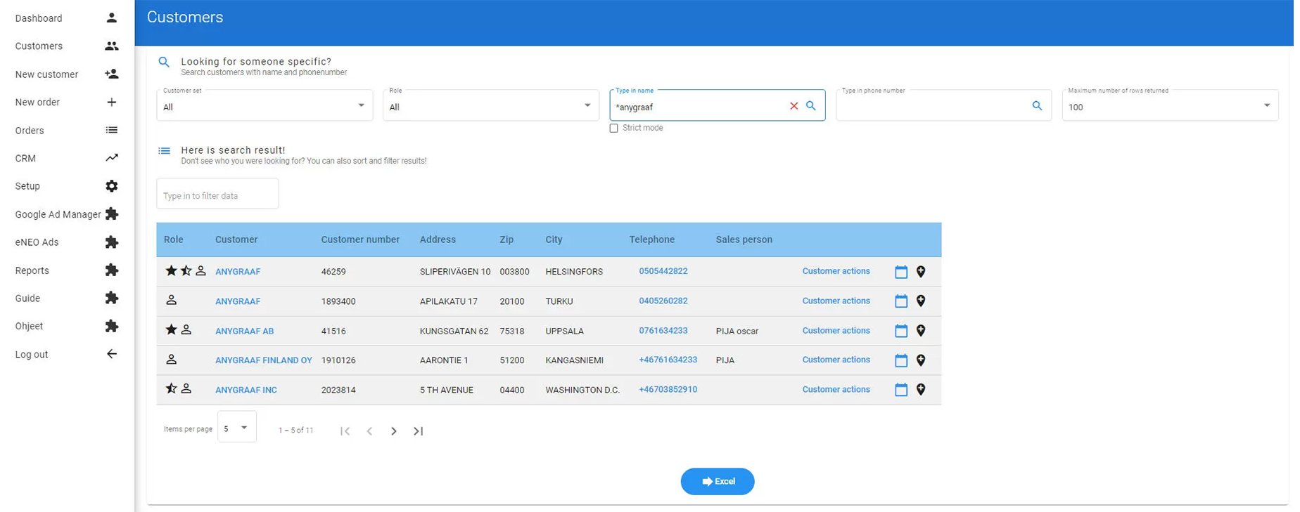Click map pin for ANYGRAAF FINLAND OY
The image size is (1300, 512).
[920, 360]
